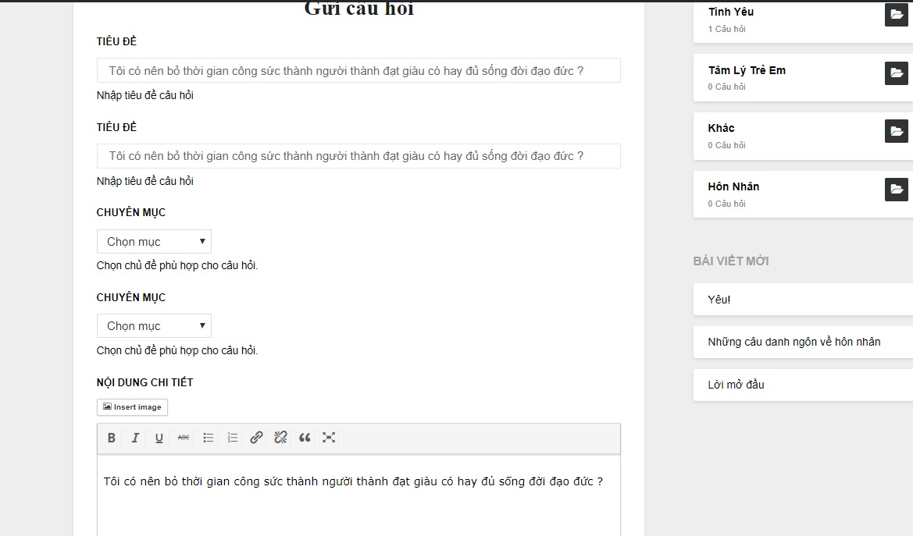The width and height of the screenshot is (913, 536).
Task: Click the 'NỘI DUNG CHI TIẾT' label
Action: (x=145, y=382)
